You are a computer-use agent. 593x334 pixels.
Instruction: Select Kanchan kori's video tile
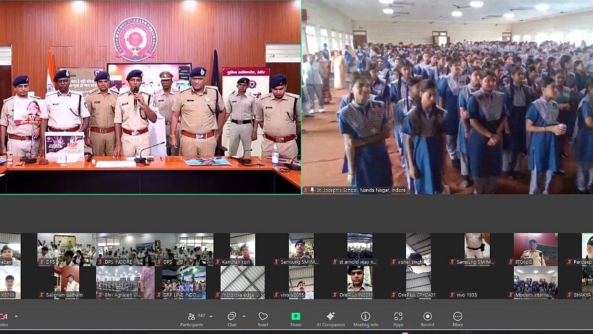pyautogui.click(x=242, y=249)
